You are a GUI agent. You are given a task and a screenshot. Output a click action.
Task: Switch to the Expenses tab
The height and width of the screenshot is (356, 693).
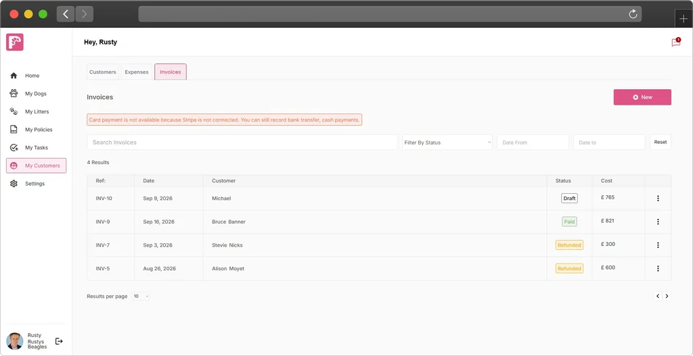[137, 72]
